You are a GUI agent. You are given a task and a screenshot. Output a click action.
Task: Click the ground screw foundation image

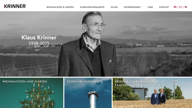[x=93, y=99]
